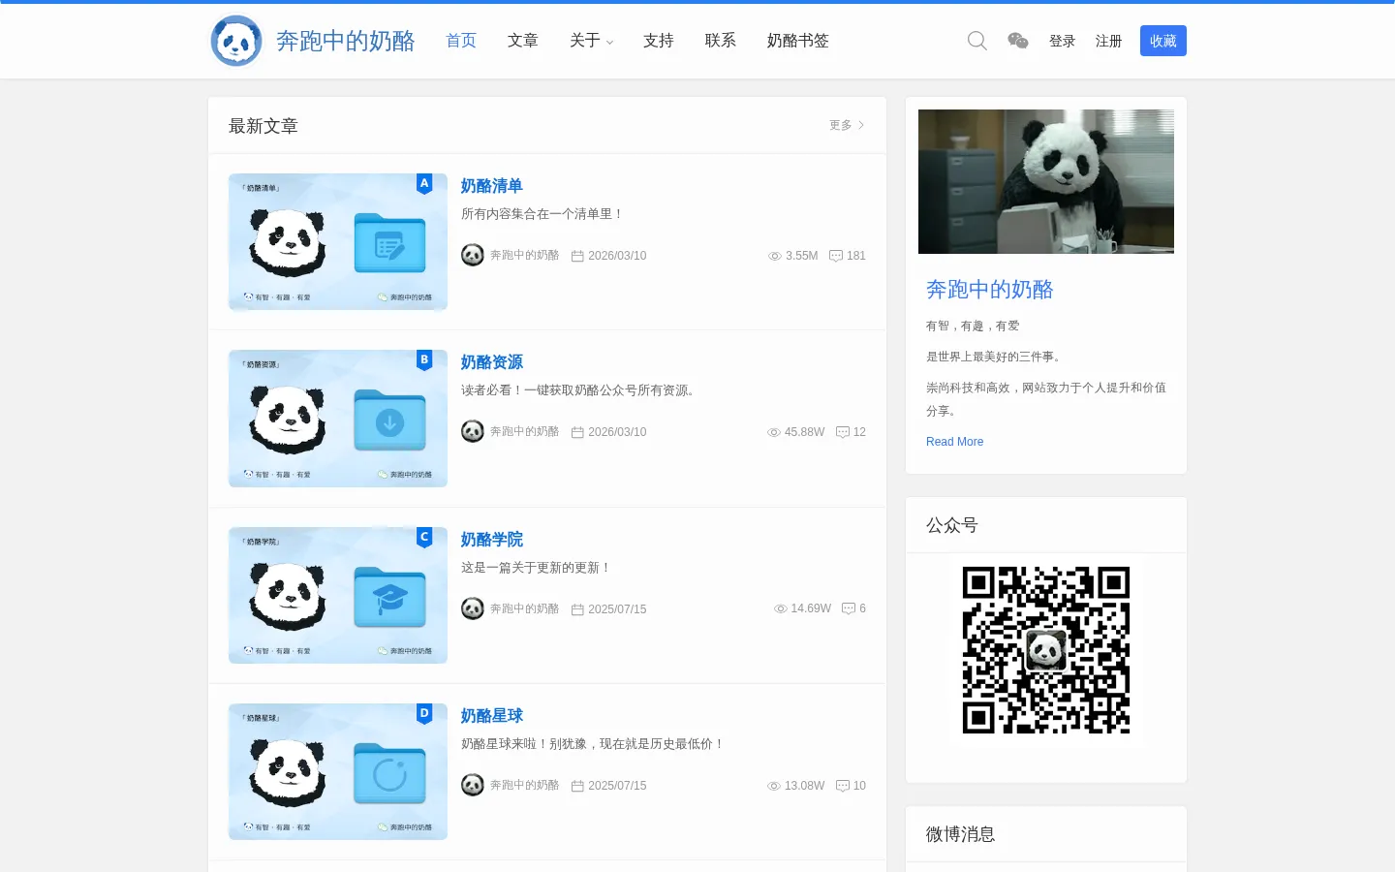Click sidebar title 奶酪中的奶酪 blue heading
Image resolution: width=1395 pixels, height=872 pixels.
(989, 290)
